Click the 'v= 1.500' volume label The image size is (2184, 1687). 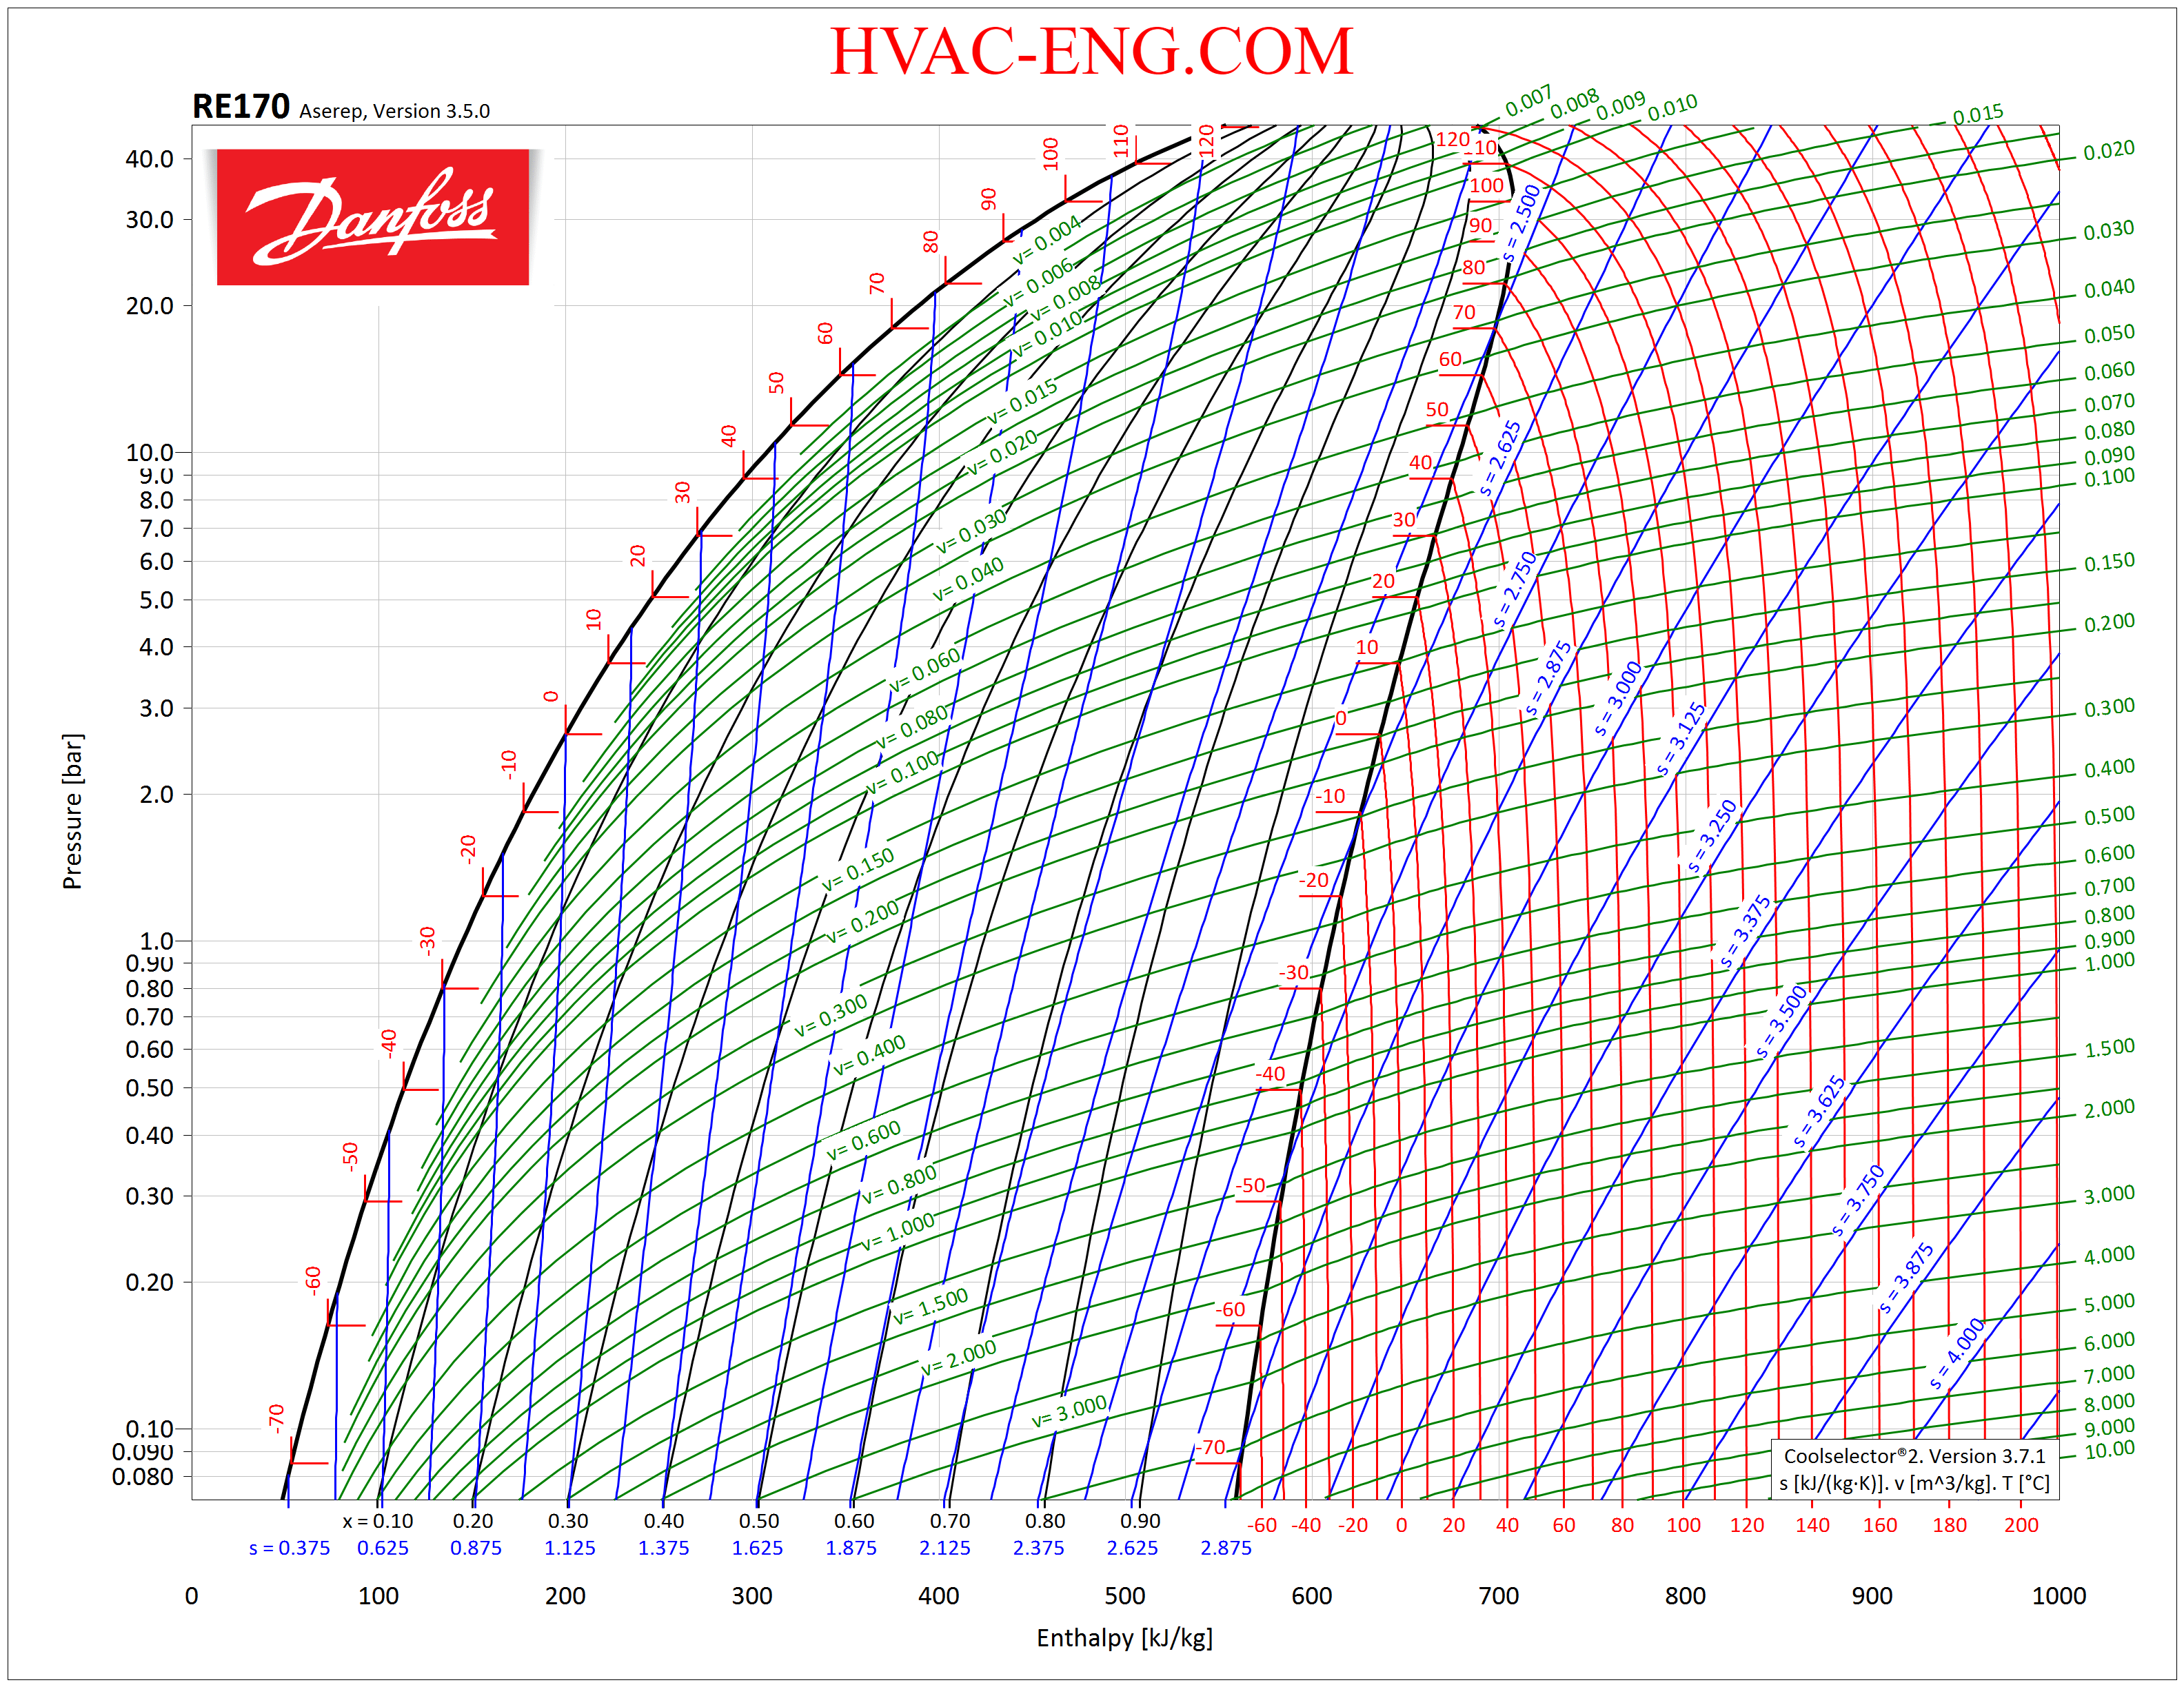pos(931,1306)
